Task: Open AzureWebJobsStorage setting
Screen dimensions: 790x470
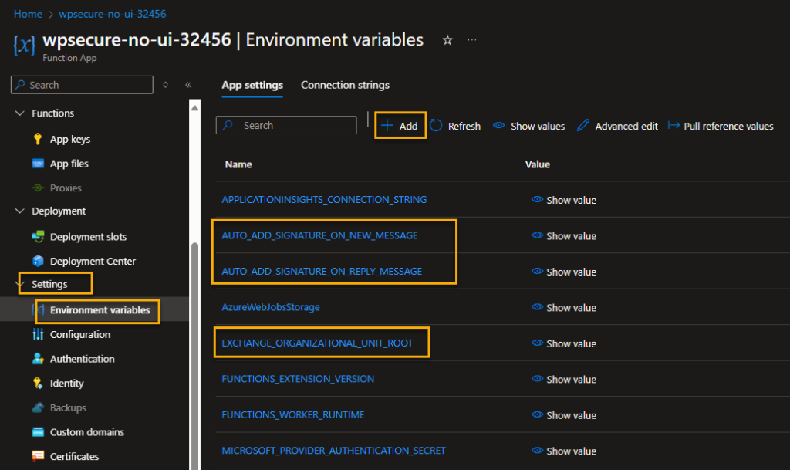Action: pyautogui.click(x=271, y=307)
